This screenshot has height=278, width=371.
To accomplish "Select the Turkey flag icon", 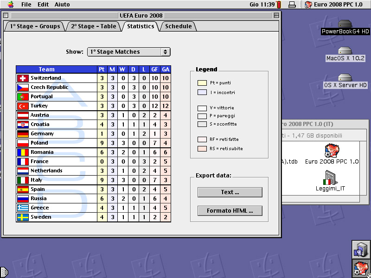I will coord(23,106).
